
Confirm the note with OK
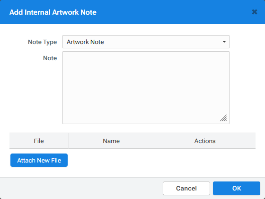(237, 188)
